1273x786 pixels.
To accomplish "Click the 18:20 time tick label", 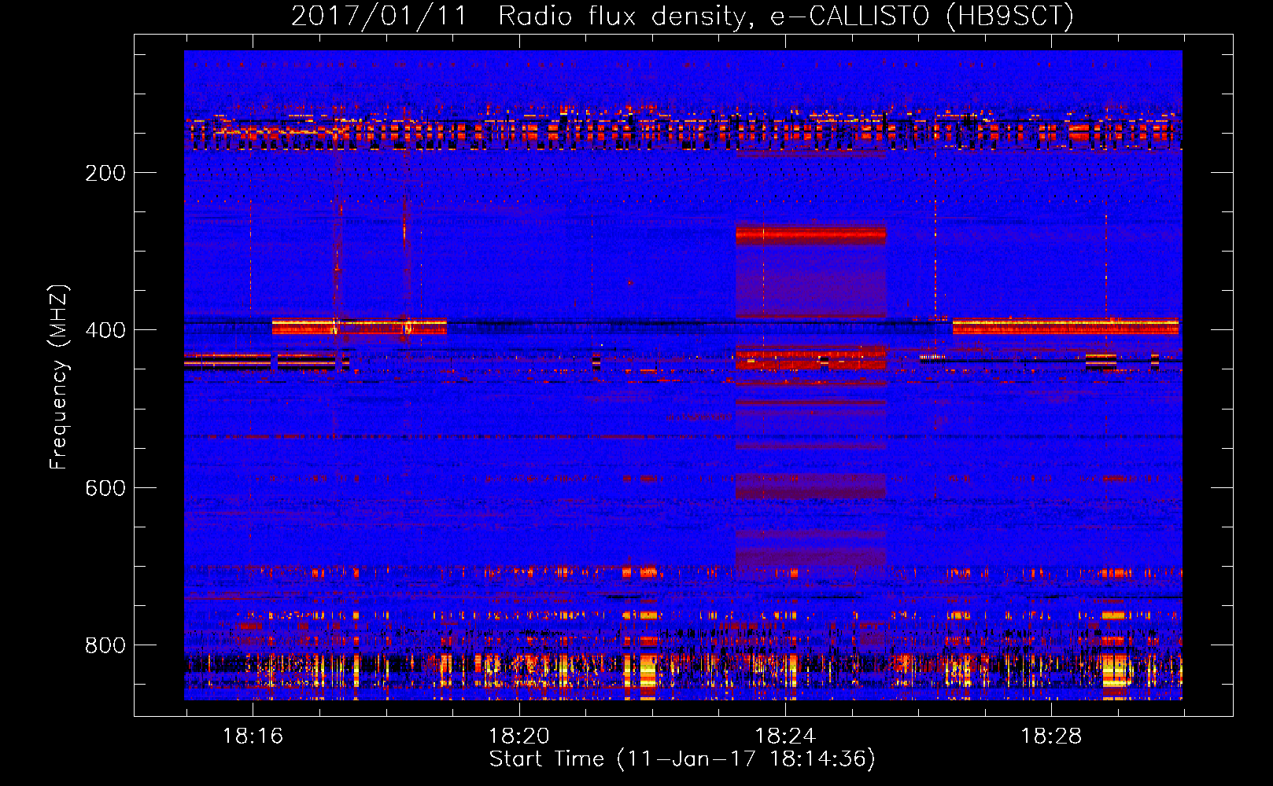I will (x=519, y=736).
